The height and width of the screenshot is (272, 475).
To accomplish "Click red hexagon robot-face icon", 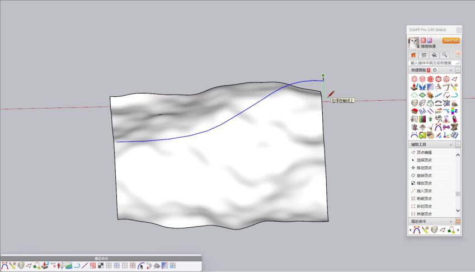I will [438, 79].
